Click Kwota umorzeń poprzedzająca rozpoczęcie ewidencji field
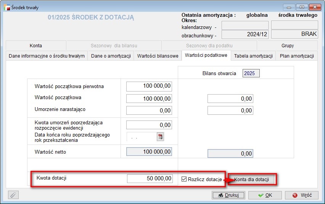325x204 pixels. [149, 125]
